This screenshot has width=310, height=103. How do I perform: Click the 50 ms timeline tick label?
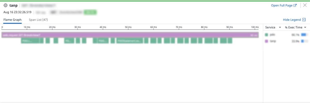(x=128, y=27)
